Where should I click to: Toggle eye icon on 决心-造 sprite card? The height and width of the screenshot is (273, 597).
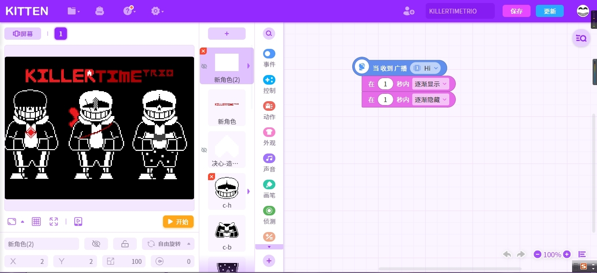tap(204, 150)
